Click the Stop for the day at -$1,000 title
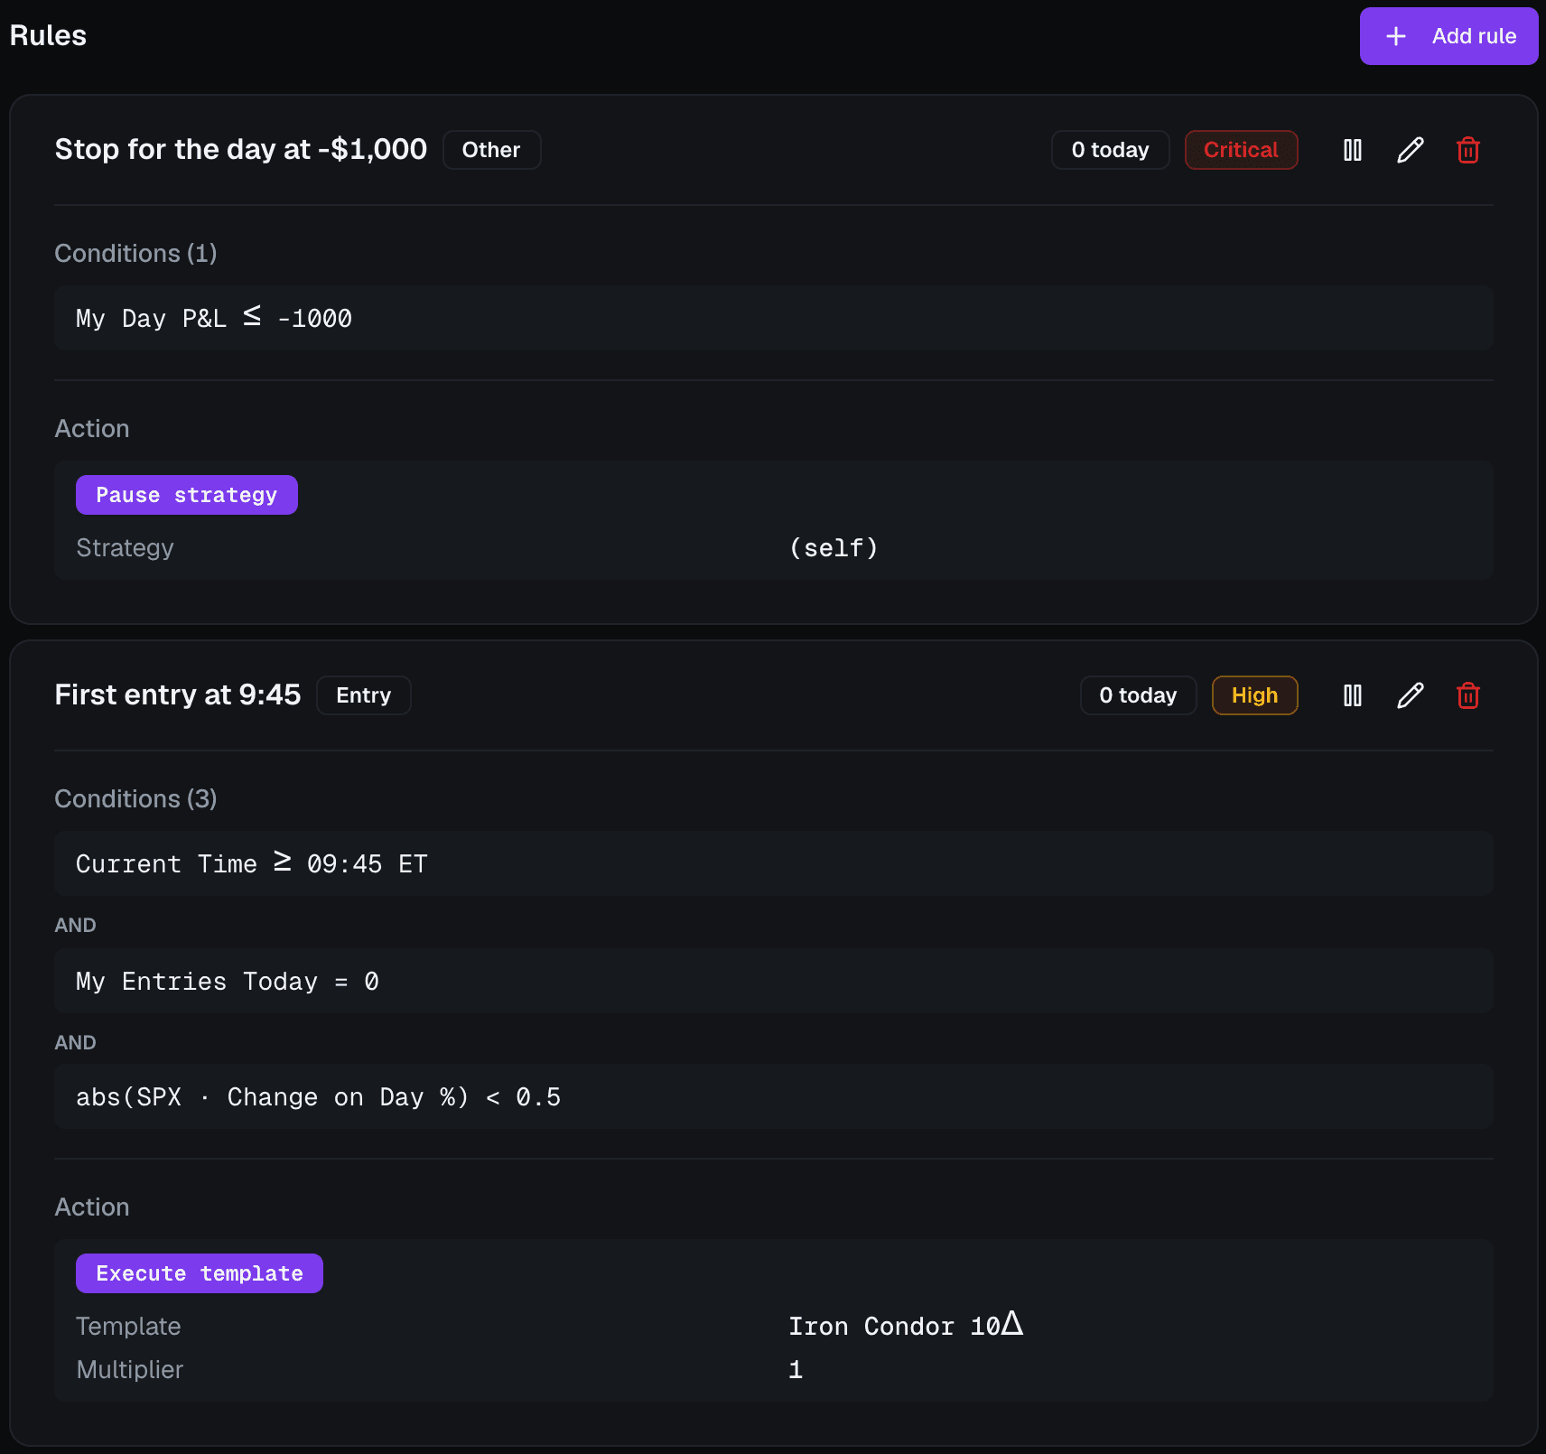 240,149
